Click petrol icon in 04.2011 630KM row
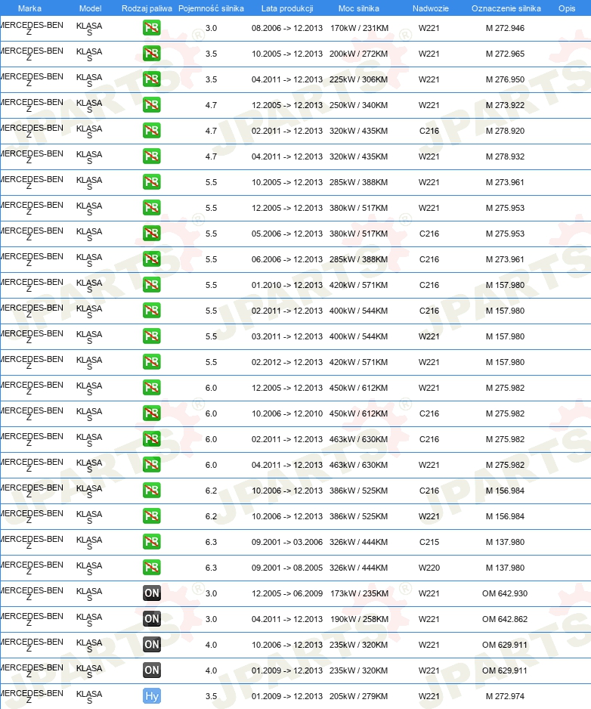This screenshot has height=709, width=591. click(x=151, y=465)
